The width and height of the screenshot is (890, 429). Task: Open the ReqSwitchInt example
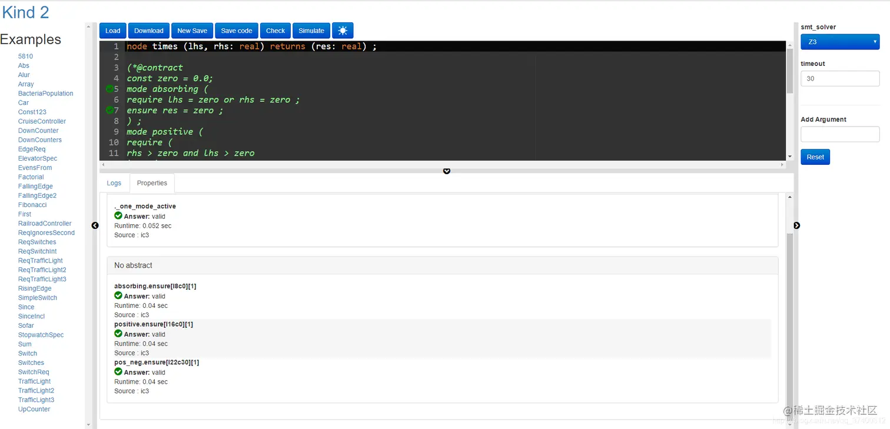pos(38,251)
